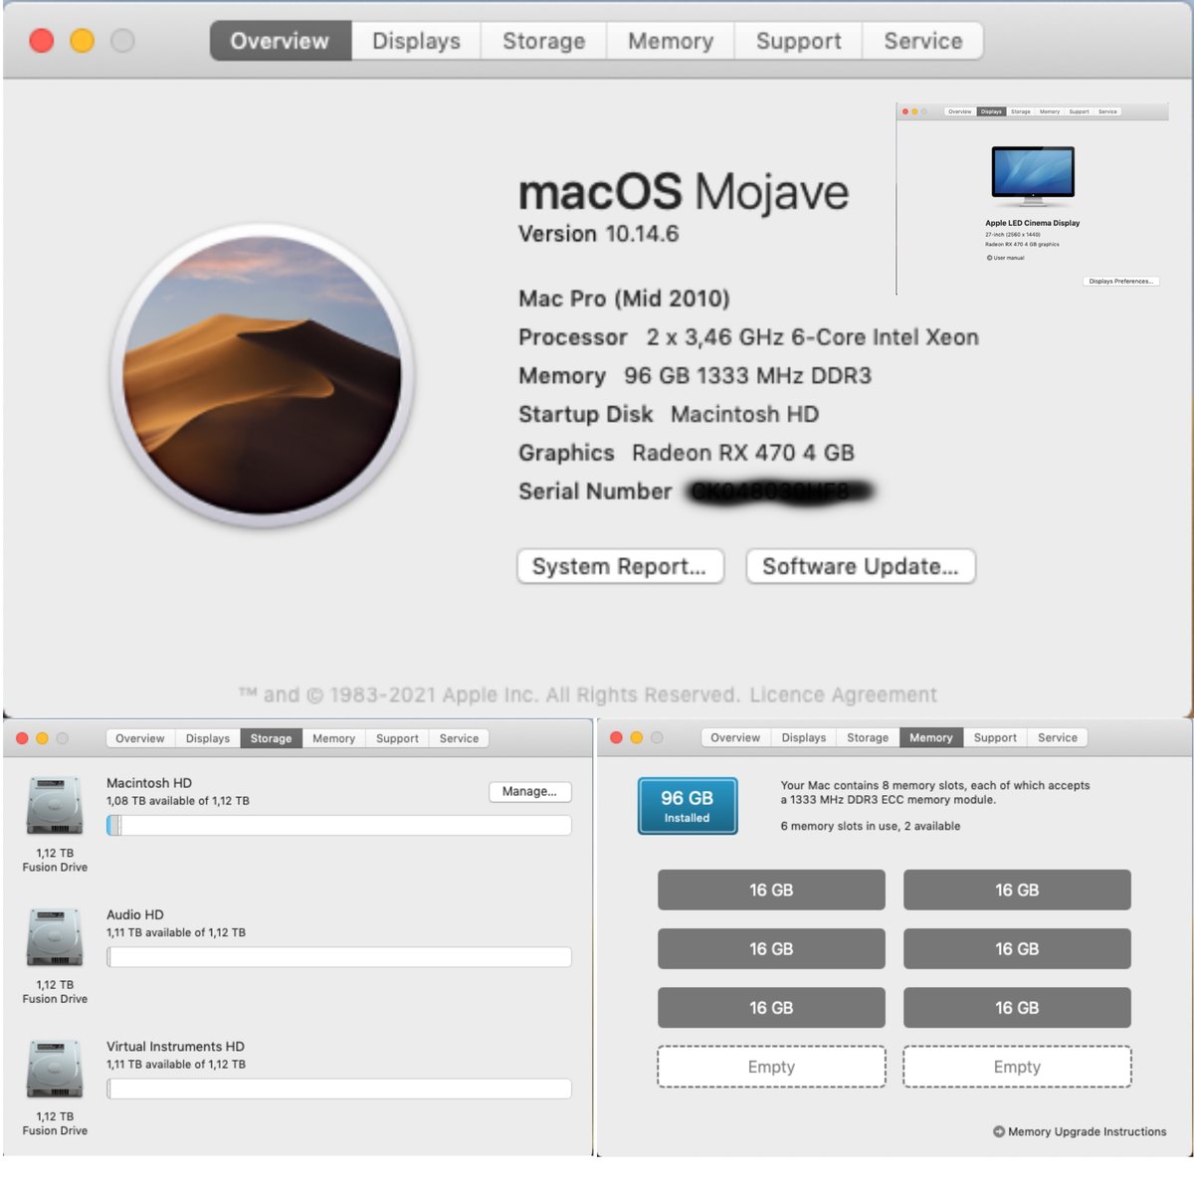
Task: Click the Apple LED Cinema Display label
Action: coord(1033,223)
